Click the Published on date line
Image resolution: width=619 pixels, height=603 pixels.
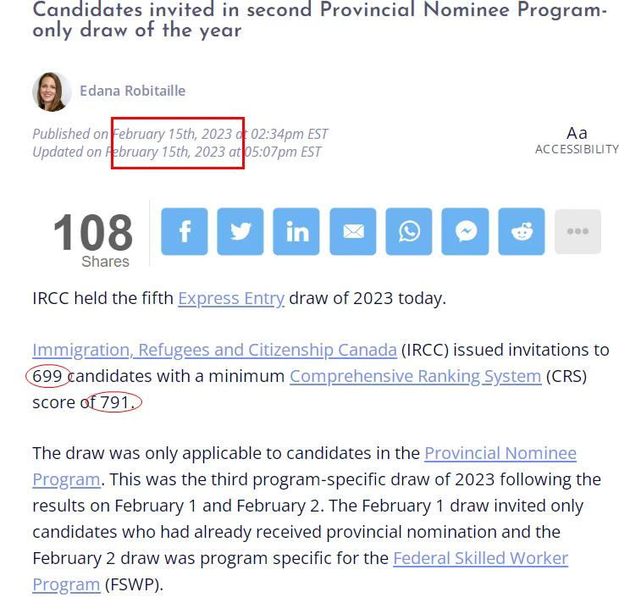tap(180, 134)
